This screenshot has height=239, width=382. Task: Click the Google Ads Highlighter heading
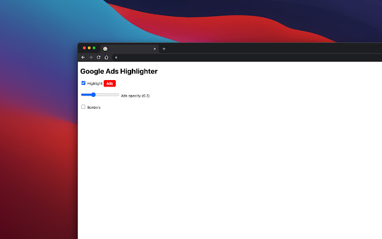(x=119, y=71)
